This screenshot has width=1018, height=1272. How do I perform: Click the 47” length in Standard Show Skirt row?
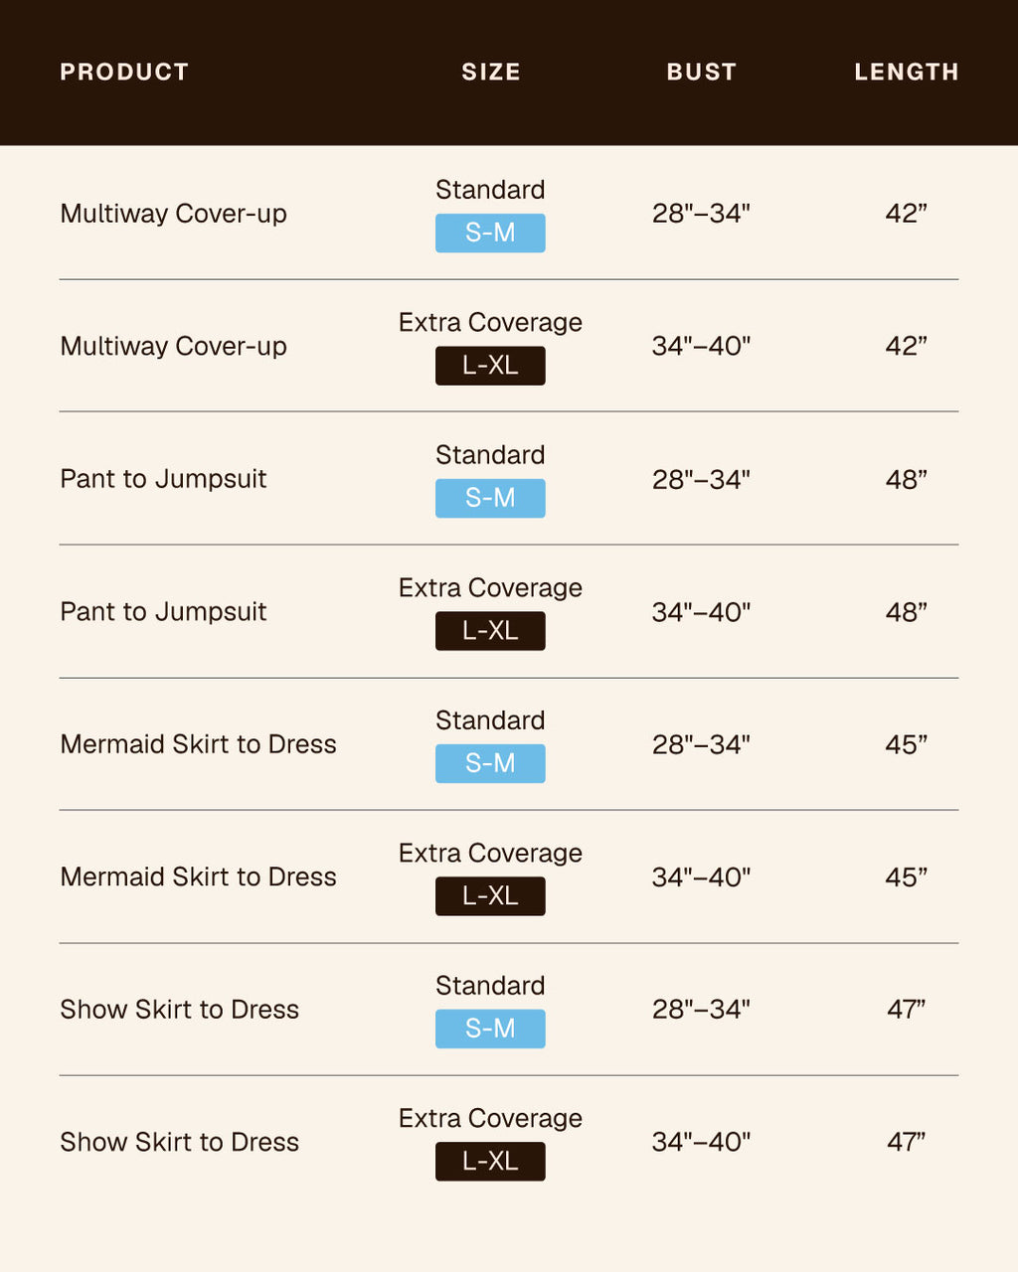(x=907, y=1010)
